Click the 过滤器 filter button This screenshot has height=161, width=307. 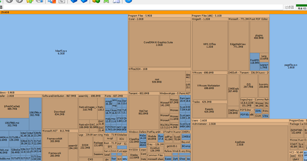tap(289, 8)
